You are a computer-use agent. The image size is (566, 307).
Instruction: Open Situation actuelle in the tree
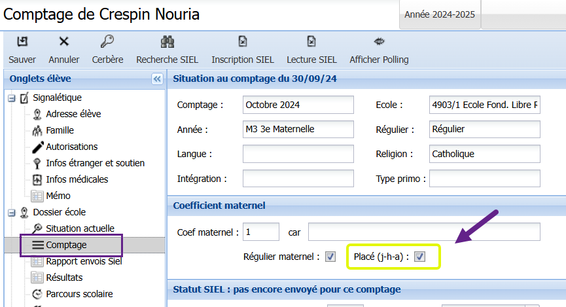point(80,228)
